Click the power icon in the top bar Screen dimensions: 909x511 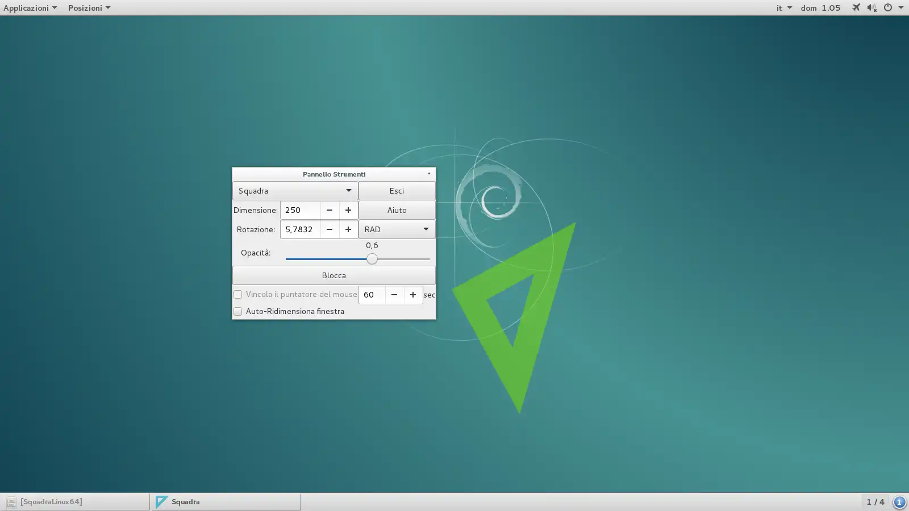[887, 8]
